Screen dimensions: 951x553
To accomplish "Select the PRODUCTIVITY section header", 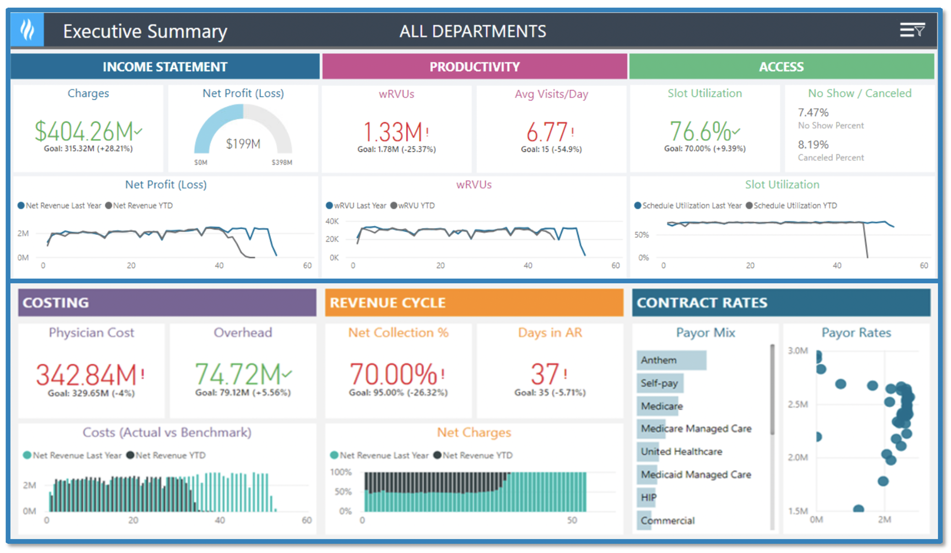I will 474,66.
